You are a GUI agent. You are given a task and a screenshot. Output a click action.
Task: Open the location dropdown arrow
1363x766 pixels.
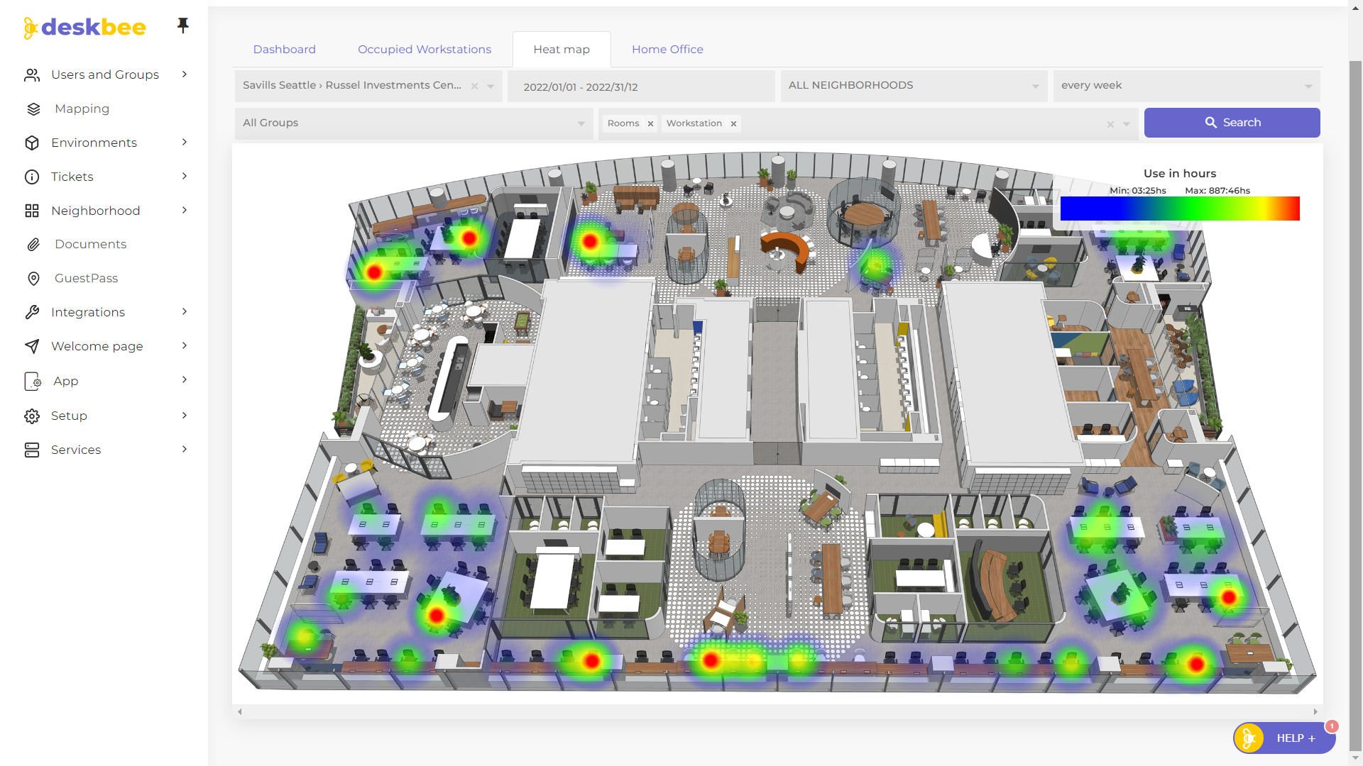click(491, 87)
